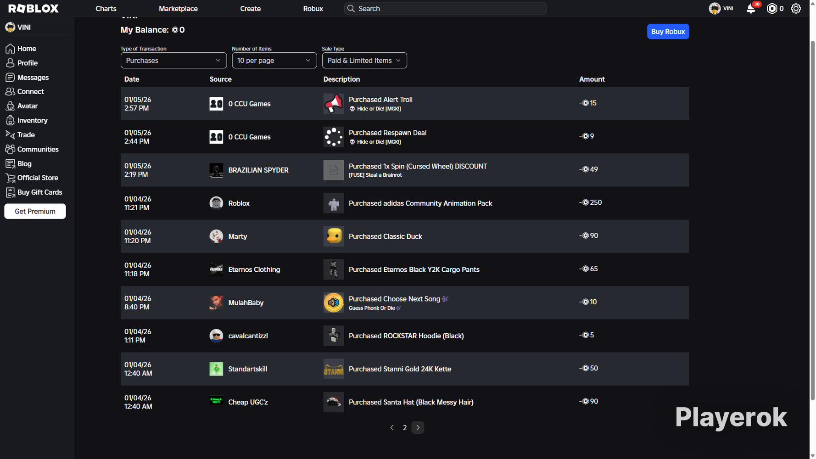
Task: Click the Home sidebar icon
Action: coord(10,49)
